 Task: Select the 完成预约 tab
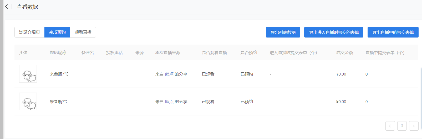pos(57,32)
